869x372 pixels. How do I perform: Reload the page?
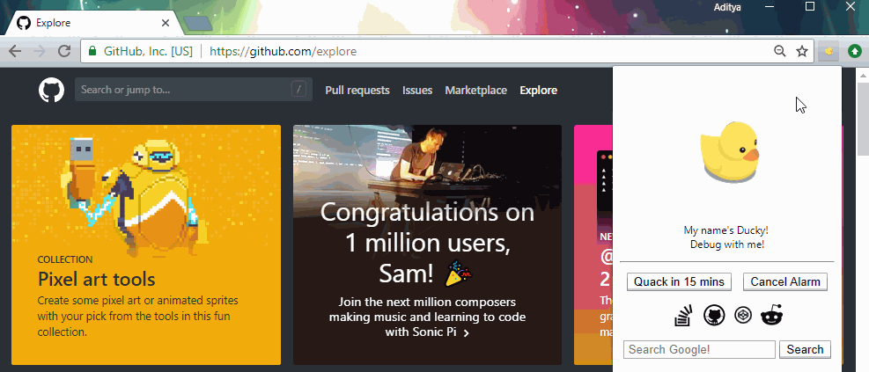click(x=64, y=52)
